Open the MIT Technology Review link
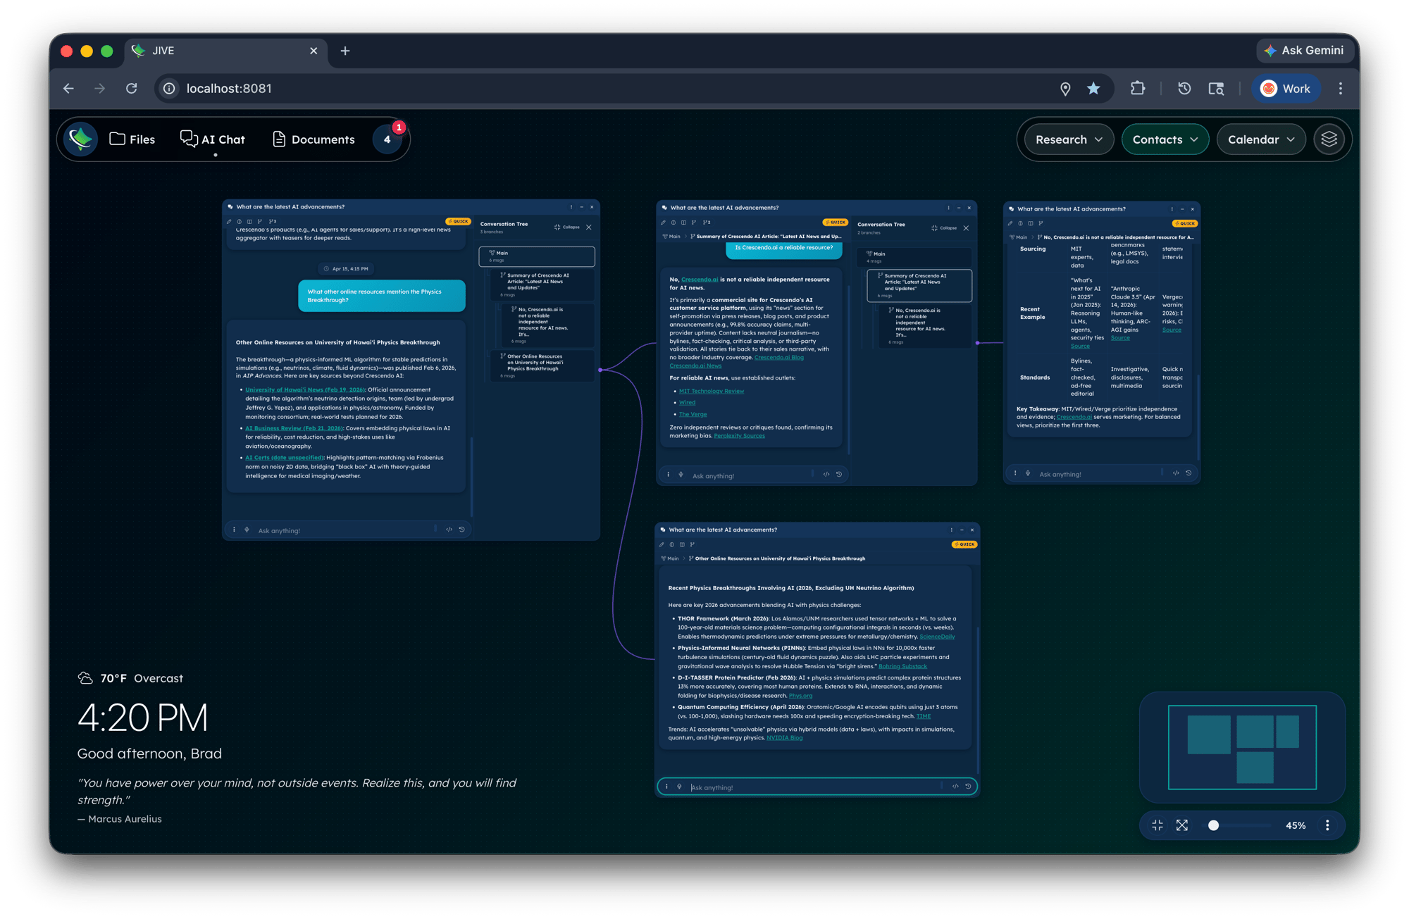 (712, 391)
